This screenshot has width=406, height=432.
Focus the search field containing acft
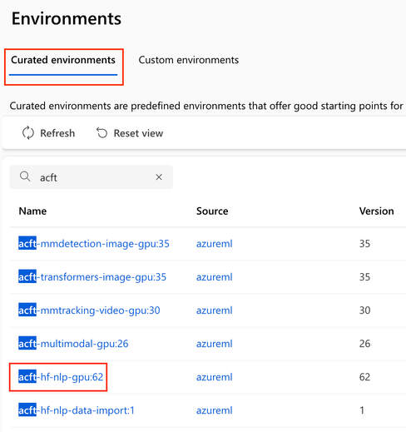pyautogui.click(x=92, y=177)
